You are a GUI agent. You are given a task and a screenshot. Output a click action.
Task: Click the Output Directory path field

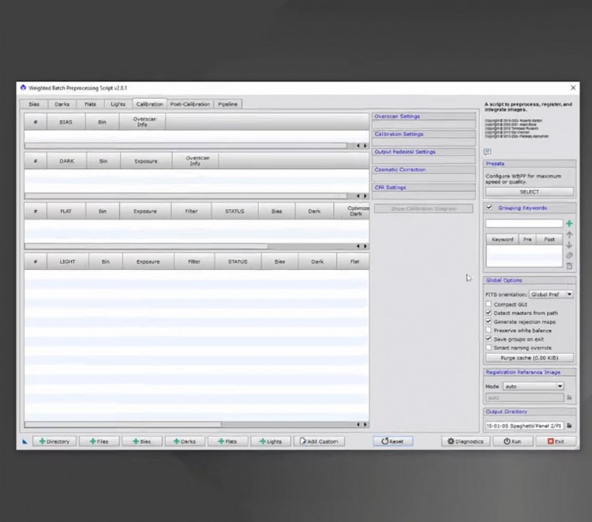coord(524,426)
